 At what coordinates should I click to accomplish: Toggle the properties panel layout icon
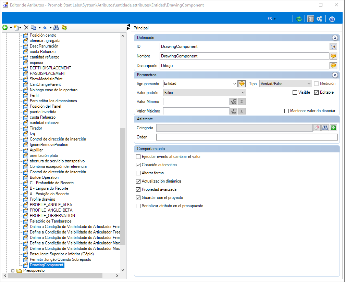pos(311,19)
